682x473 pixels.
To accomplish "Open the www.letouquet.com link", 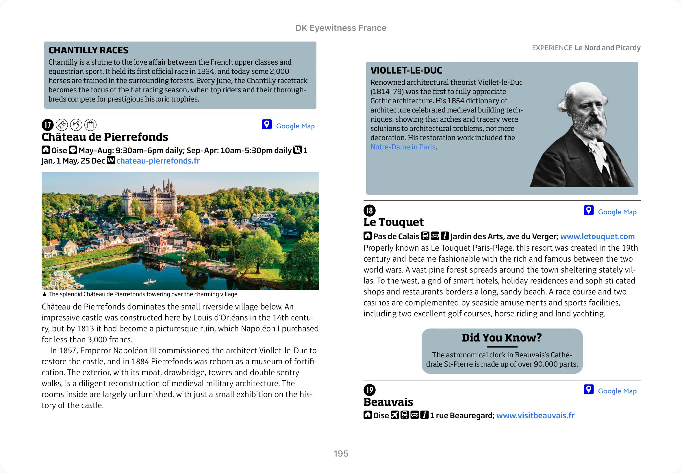I will [x=597, y=236].
